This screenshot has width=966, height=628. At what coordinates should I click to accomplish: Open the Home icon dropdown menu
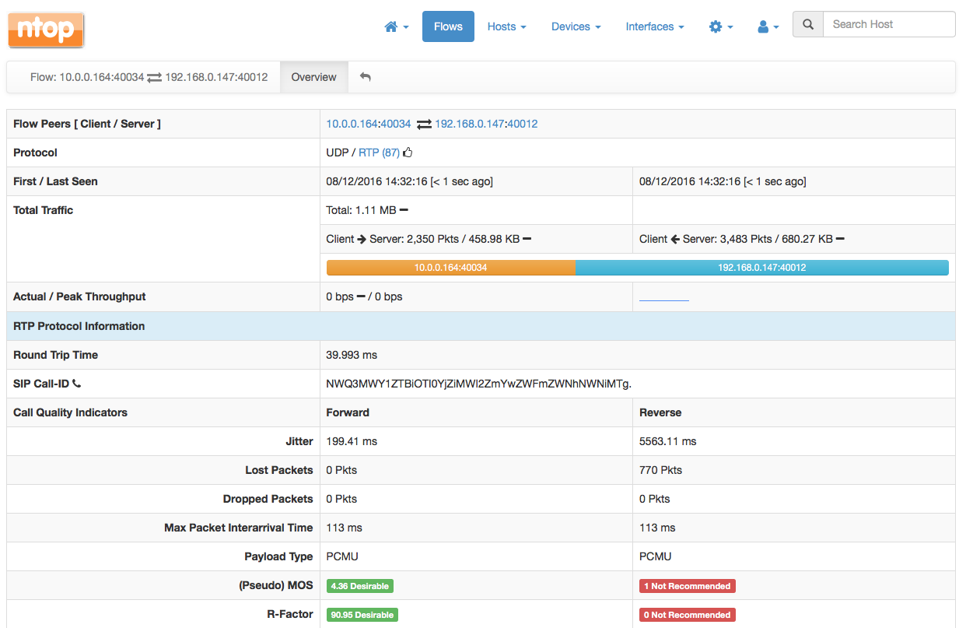tap(397, 26)
